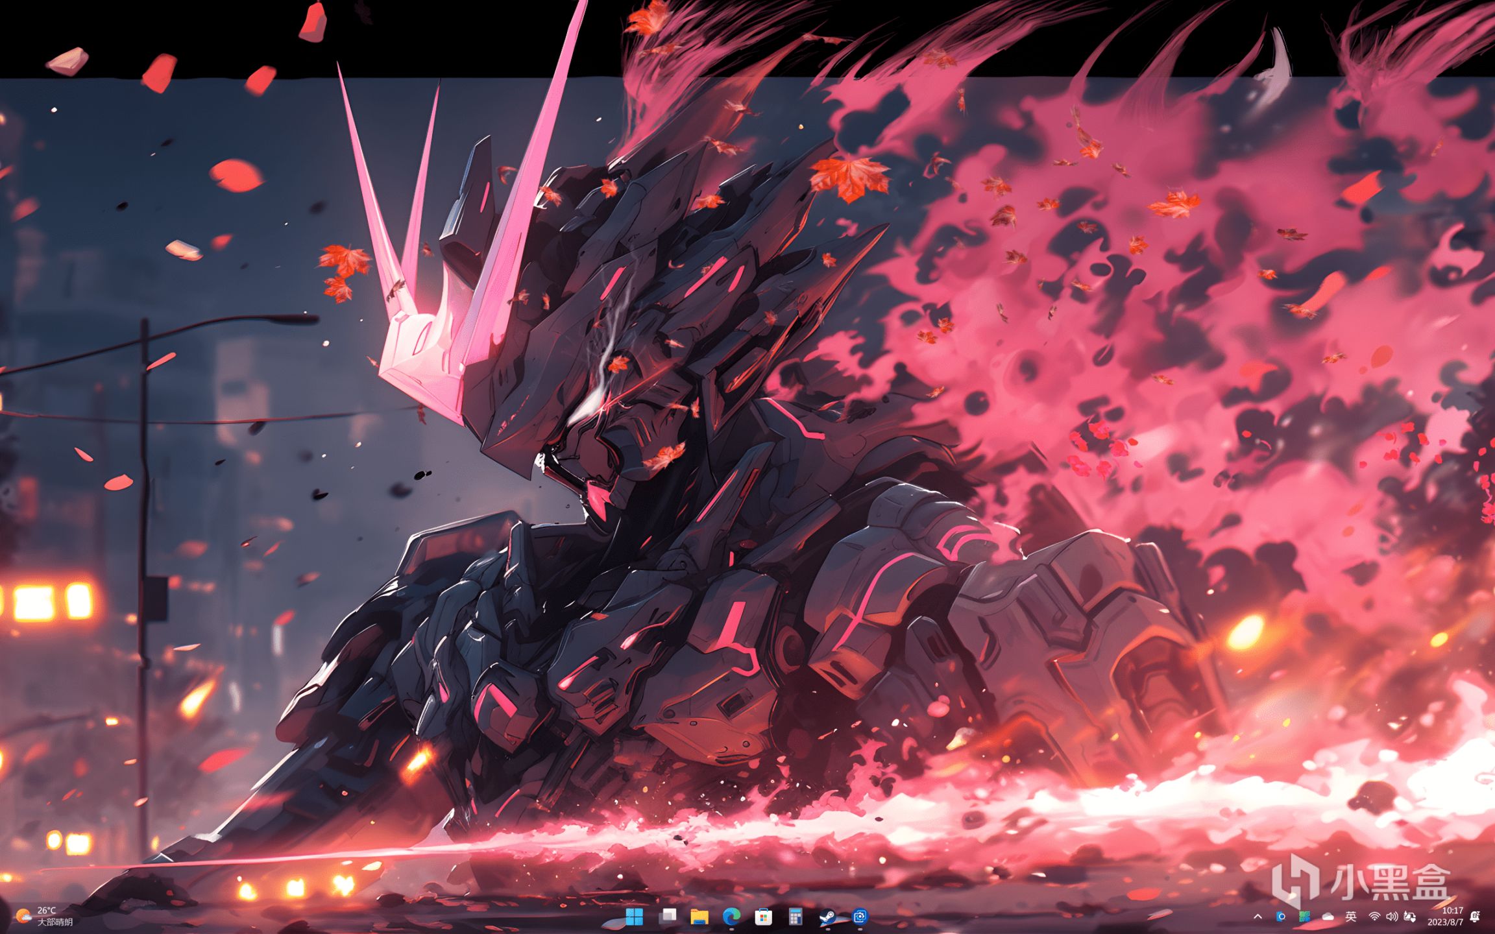This screenshot has height=934, width=1495.
Task: Click the blue magnifier tray icon
Action: pos(1281,916)
